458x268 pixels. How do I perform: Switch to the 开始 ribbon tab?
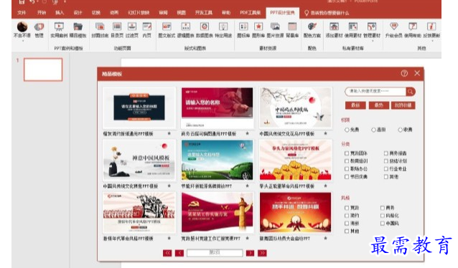click(x=42, y=13)
